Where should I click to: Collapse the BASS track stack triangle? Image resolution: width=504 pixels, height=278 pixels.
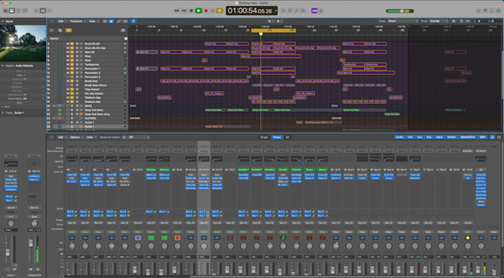[53, 106]
